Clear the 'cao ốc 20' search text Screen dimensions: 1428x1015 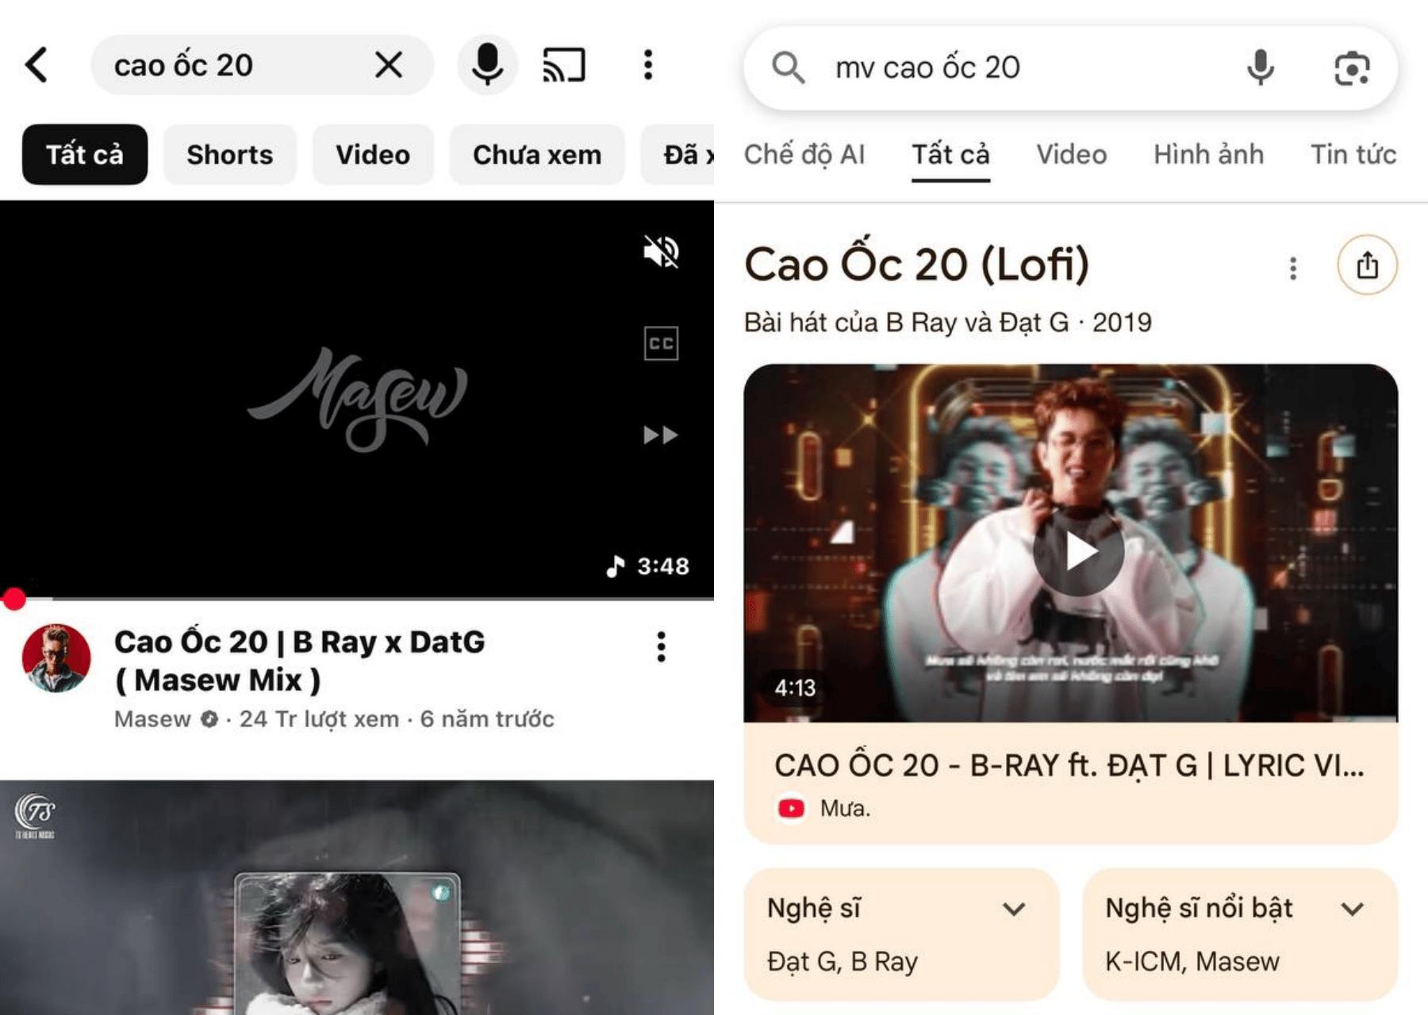point(388,65)
